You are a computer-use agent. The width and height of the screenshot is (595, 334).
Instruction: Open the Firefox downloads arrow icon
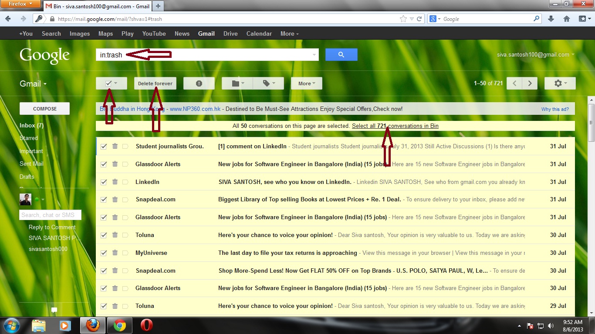click(551, 19)
